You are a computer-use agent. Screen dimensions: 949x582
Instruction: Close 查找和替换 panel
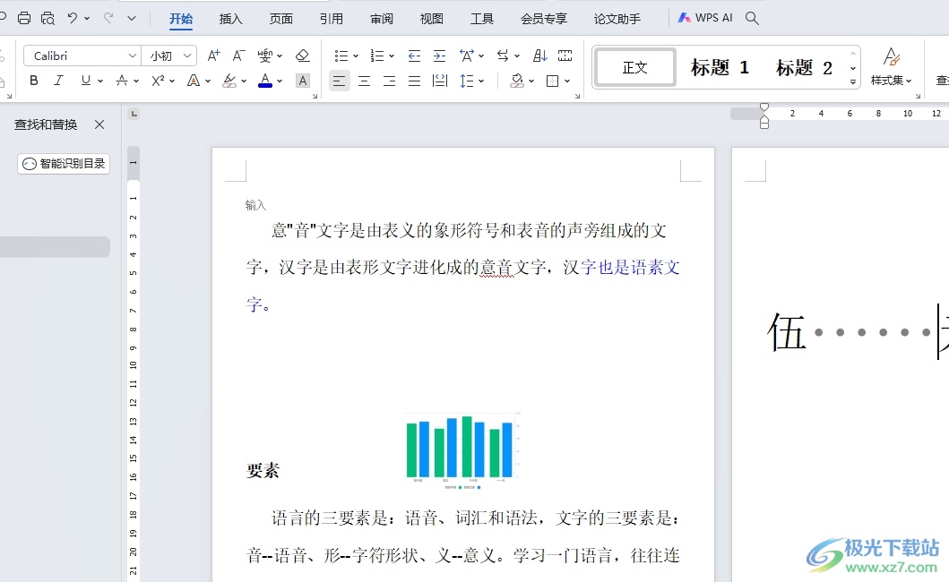point(99,124)
